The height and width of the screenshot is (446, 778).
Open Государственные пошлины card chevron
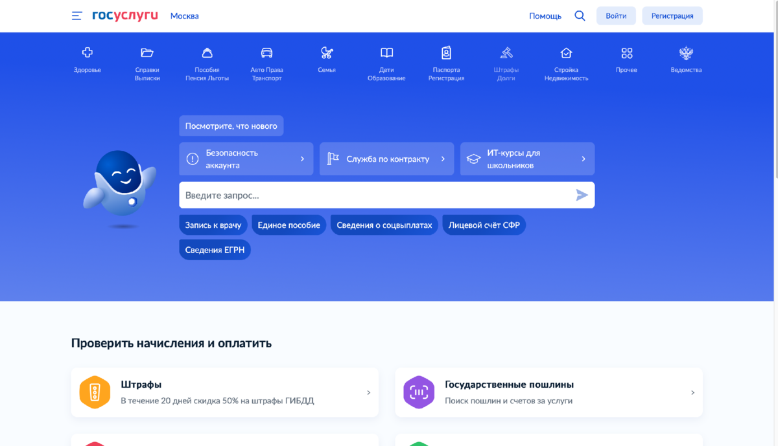(692, 392)
